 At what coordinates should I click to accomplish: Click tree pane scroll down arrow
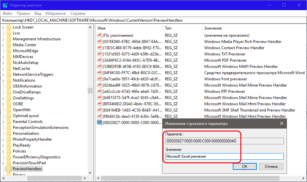tap(90, 172)
